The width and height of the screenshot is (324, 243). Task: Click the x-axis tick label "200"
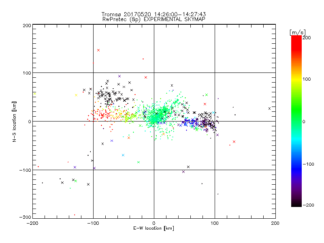click(x=275, y=223)
